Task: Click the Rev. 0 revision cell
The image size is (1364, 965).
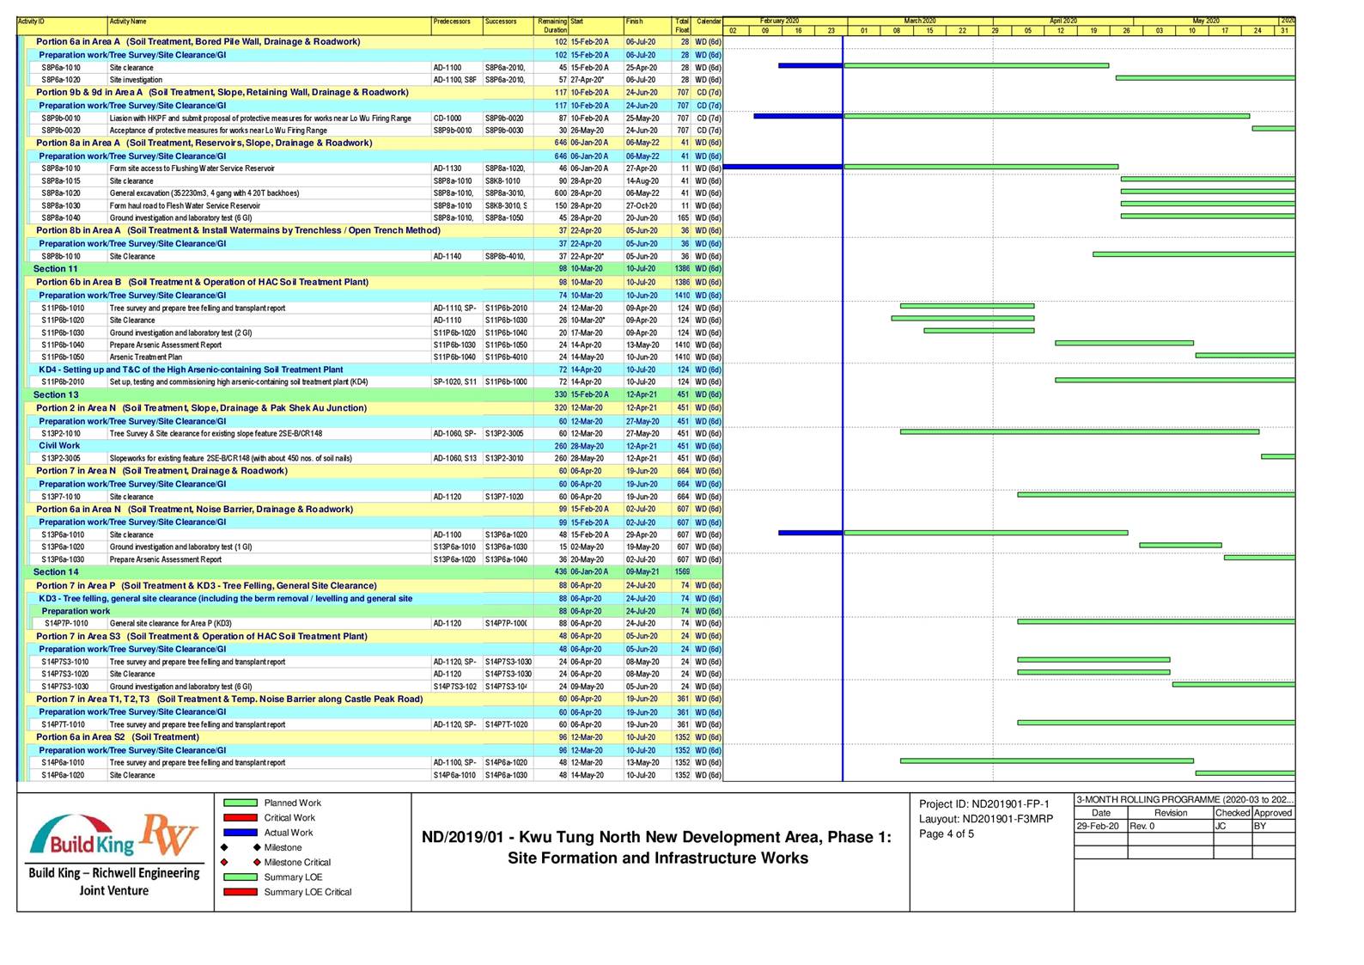Action: click(x=1169, y=827)
